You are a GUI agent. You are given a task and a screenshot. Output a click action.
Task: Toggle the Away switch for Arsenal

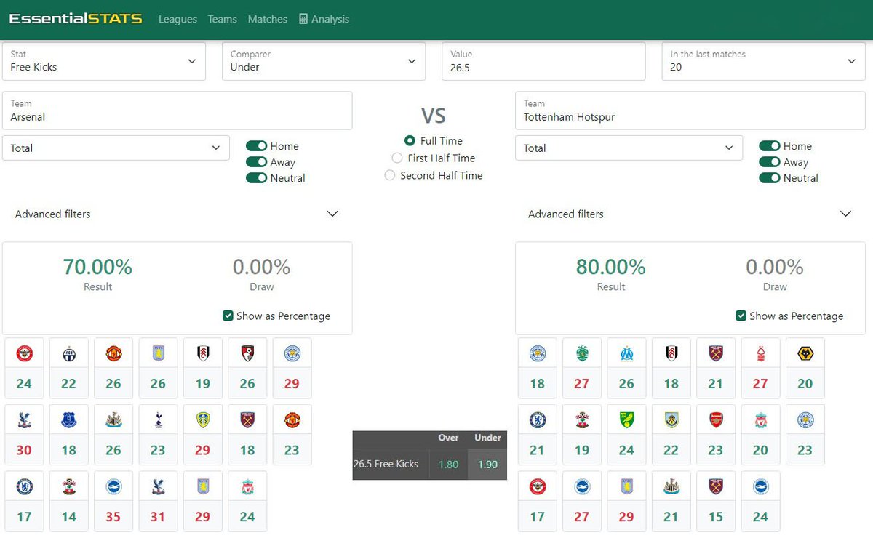click(x=256, y=162)
